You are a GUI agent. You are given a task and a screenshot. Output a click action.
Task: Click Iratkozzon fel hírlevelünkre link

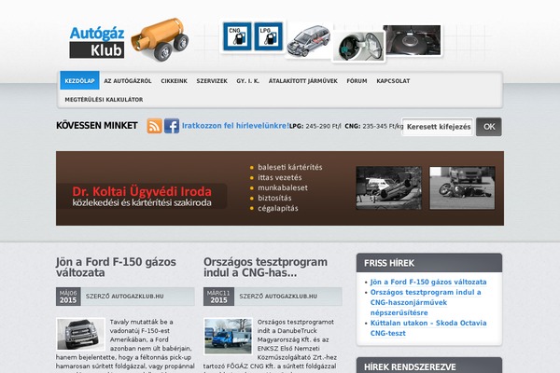(x=235, y=126)
